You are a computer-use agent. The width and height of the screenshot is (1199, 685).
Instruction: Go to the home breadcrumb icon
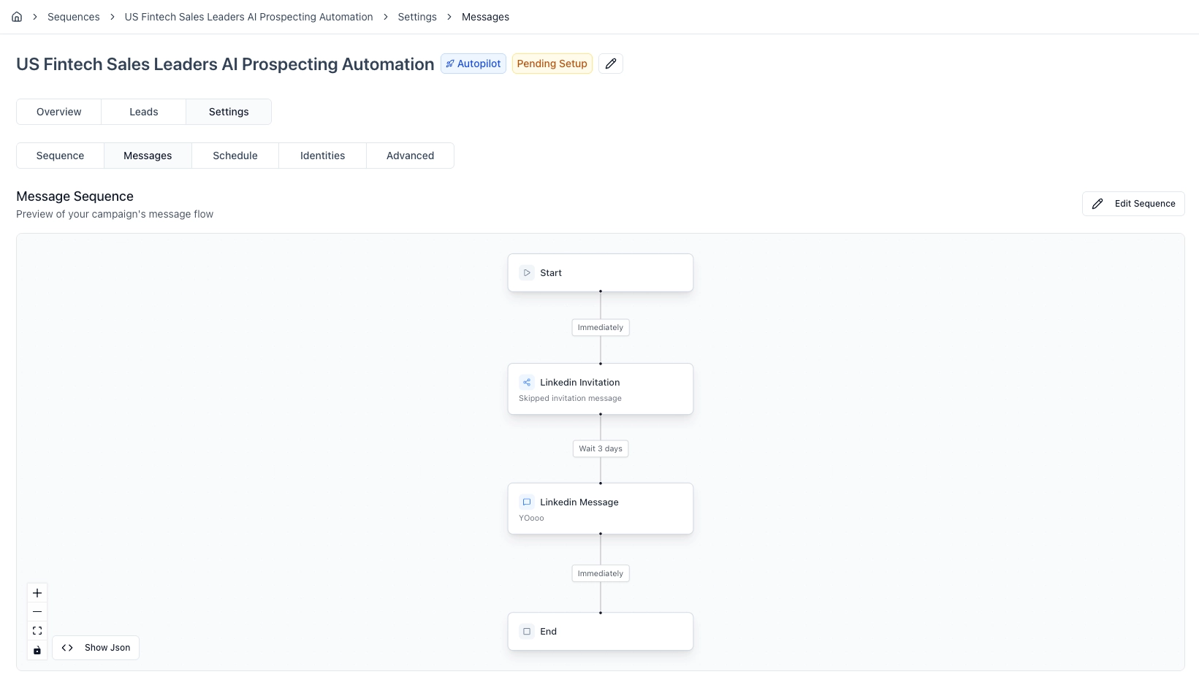click(17, 17)
